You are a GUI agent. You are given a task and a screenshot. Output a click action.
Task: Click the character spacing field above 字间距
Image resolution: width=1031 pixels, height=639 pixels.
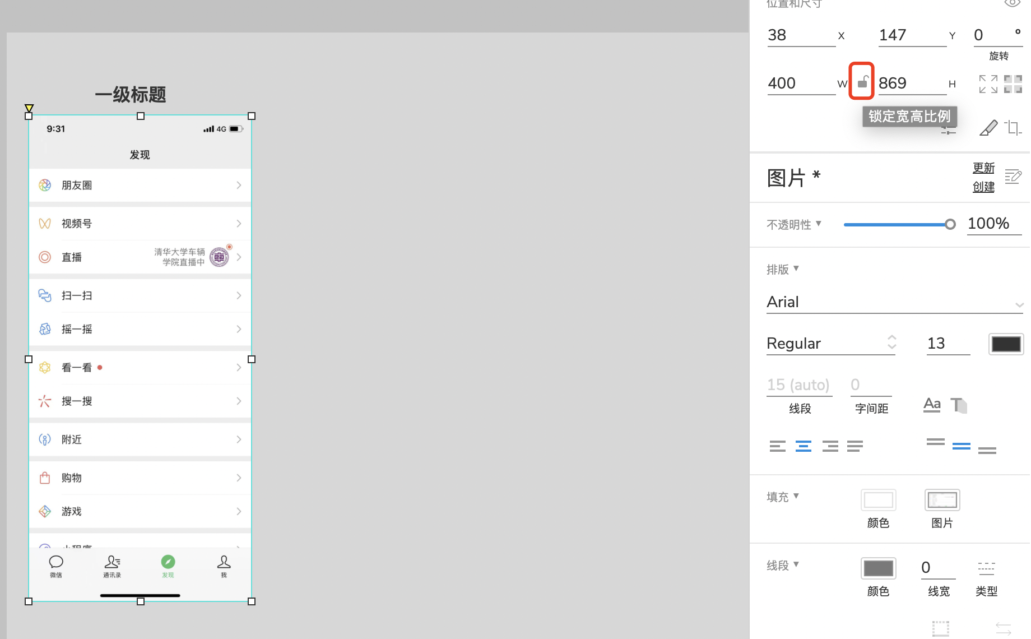(871, 385)
